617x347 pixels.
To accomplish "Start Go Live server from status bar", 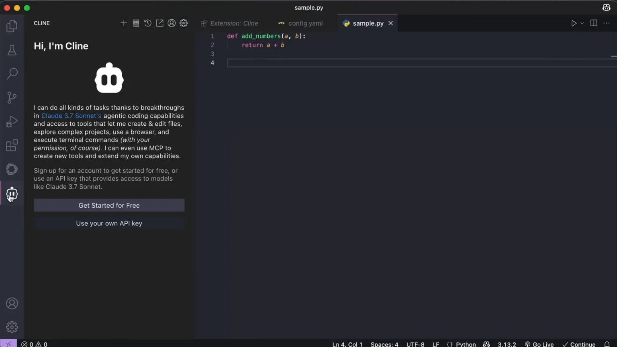I will point(539,344).
